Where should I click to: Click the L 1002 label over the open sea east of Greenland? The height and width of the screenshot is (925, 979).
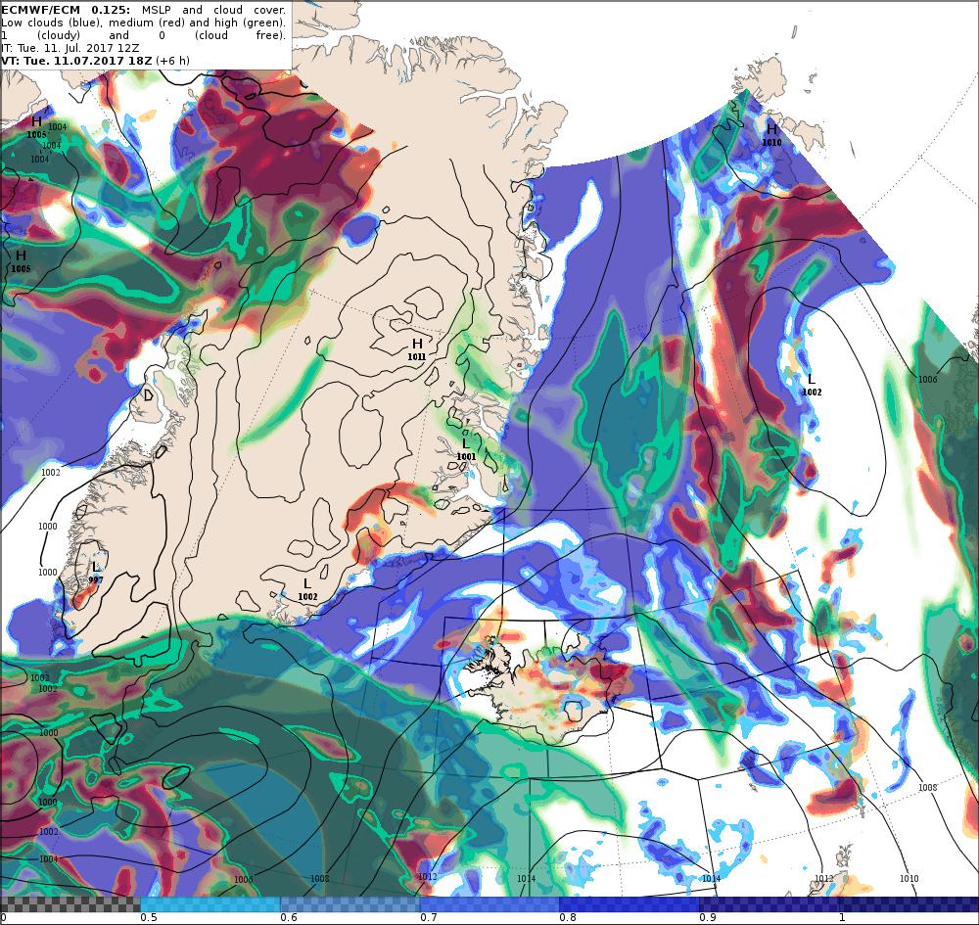coord(812,385)
